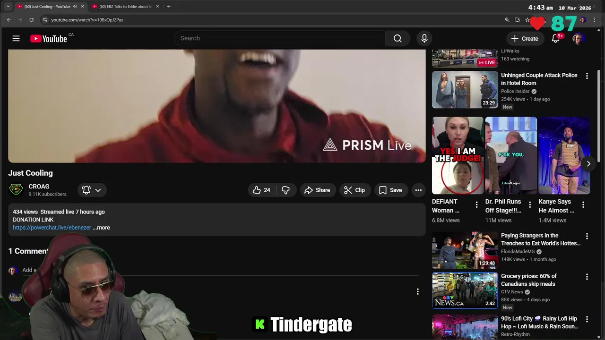The height and width of the screenshot is (340, 605).
Task: Click the magnifier search button
Action: [x=398, y=38]
